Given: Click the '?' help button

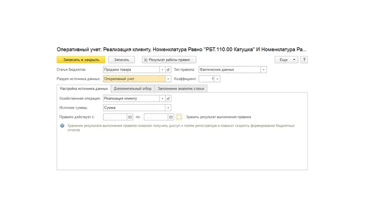Looking at the screenshot, I should (x=304, y=60).
